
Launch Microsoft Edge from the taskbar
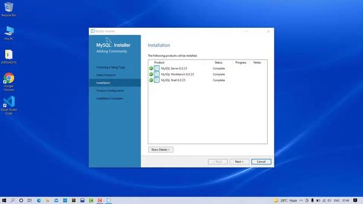[39, 200]
